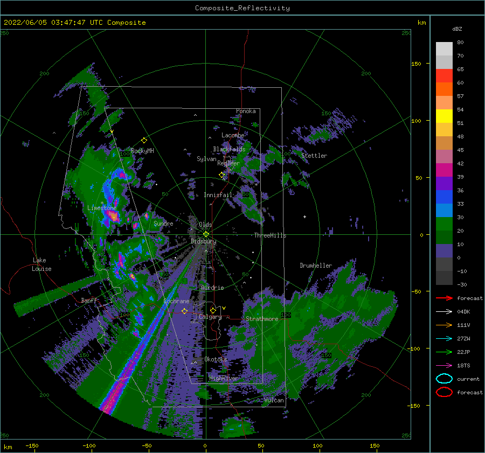
Task: Click the Sundre town label
Action: [164, 223]
